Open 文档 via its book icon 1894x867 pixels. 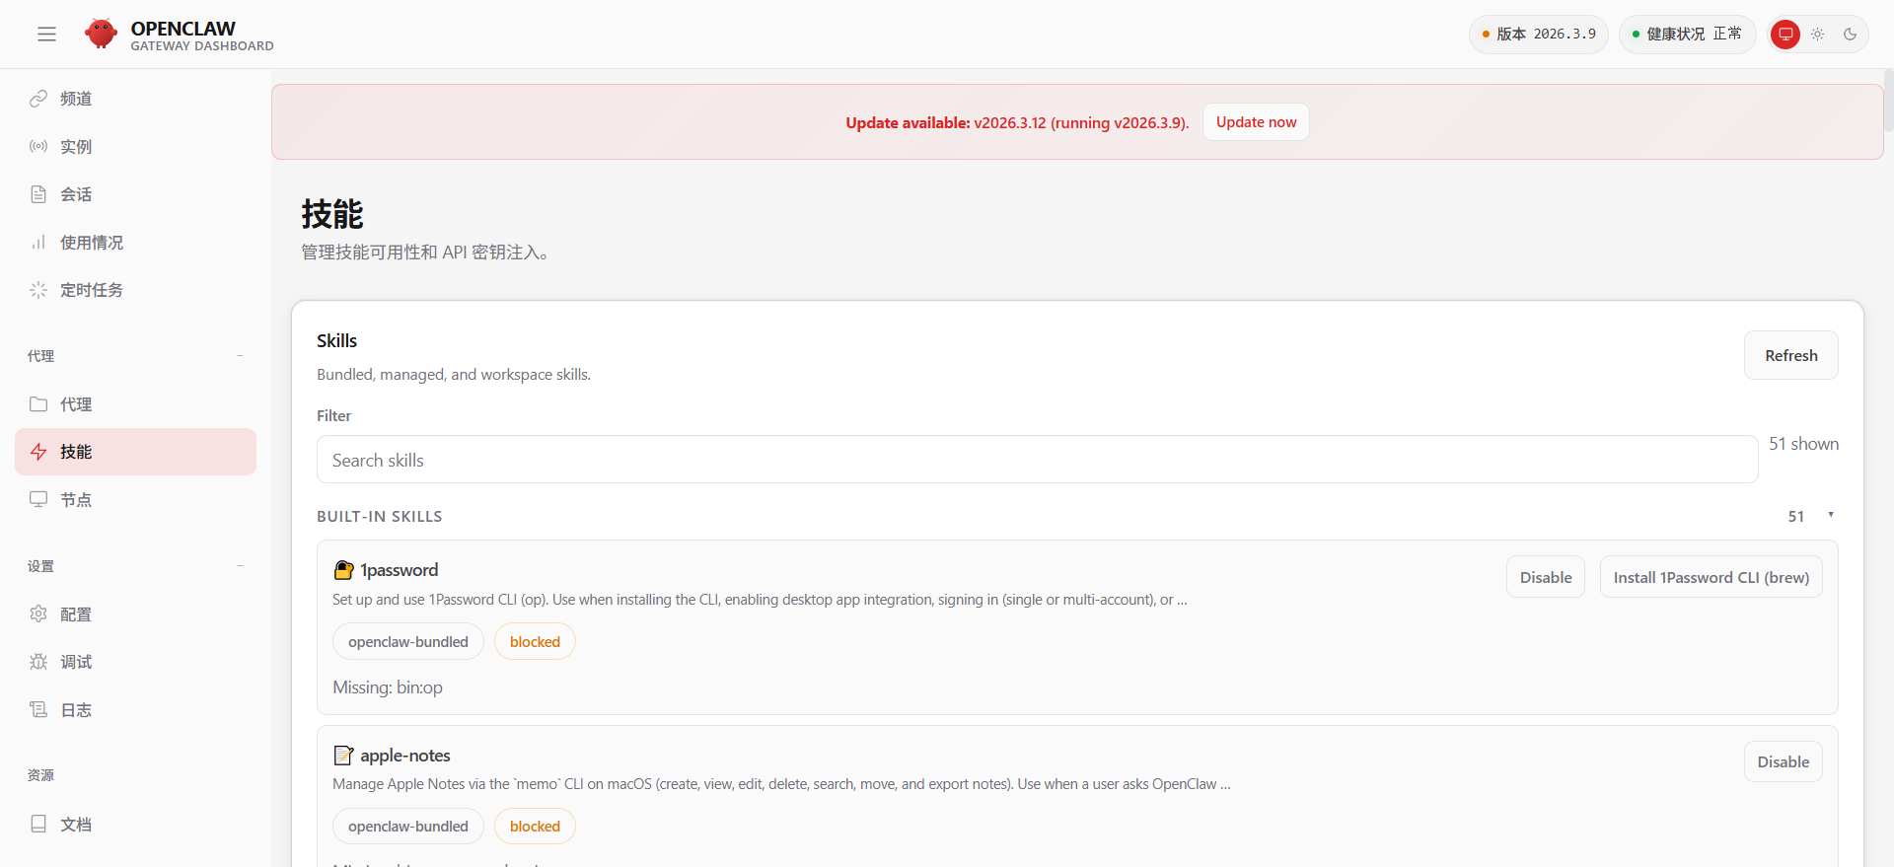coord(38,824)
